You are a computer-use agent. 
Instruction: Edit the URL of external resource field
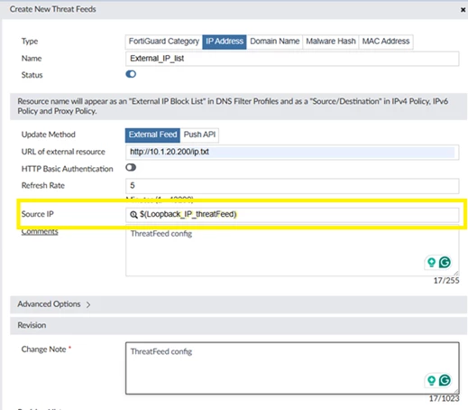pyautogui.click(x=292, y=152)
